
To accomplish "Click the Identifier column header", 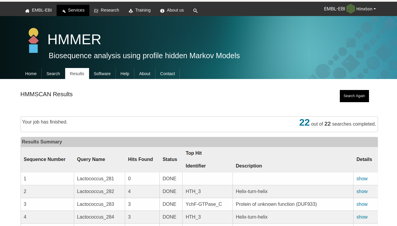I will (196, 166).
